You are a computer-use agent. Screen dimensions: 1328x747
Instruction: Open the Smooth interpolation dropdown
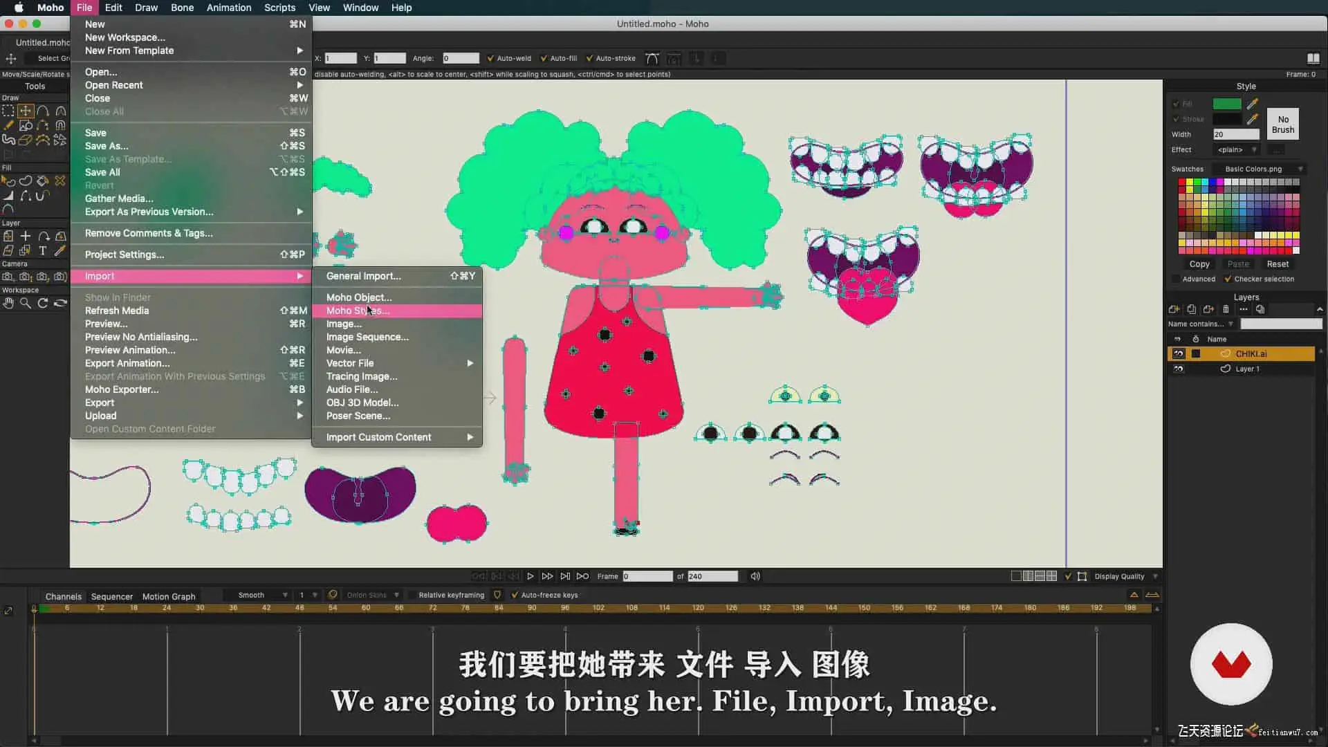tap(257, 595)
